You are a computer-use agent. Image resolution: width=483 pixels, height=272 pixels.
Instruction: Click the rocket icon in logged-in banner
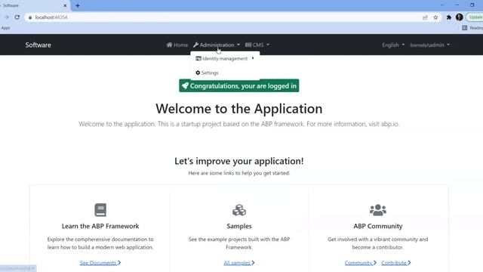(x=185, y=85)
